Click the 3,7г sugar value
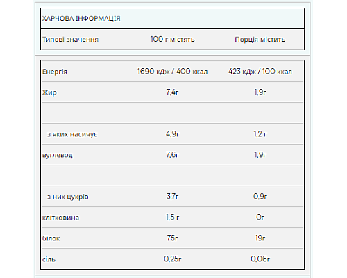 tap(172, 197)
